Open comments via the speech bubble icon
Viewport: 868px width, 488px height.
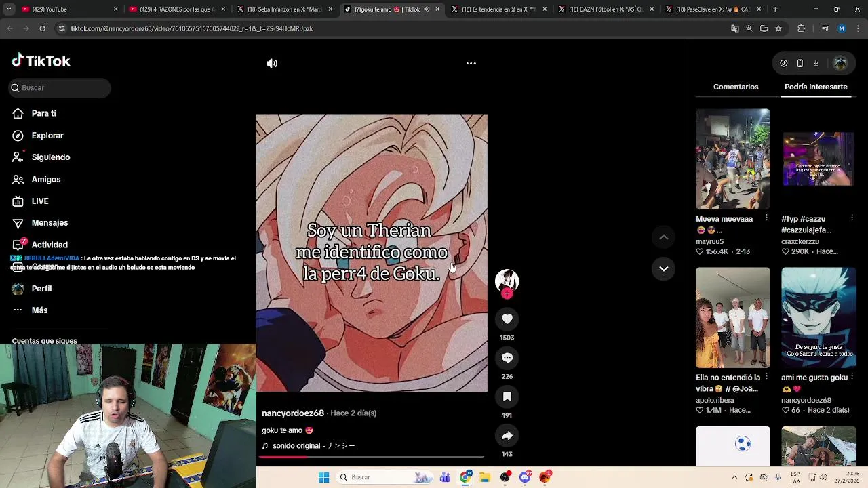tap(507, 358)
